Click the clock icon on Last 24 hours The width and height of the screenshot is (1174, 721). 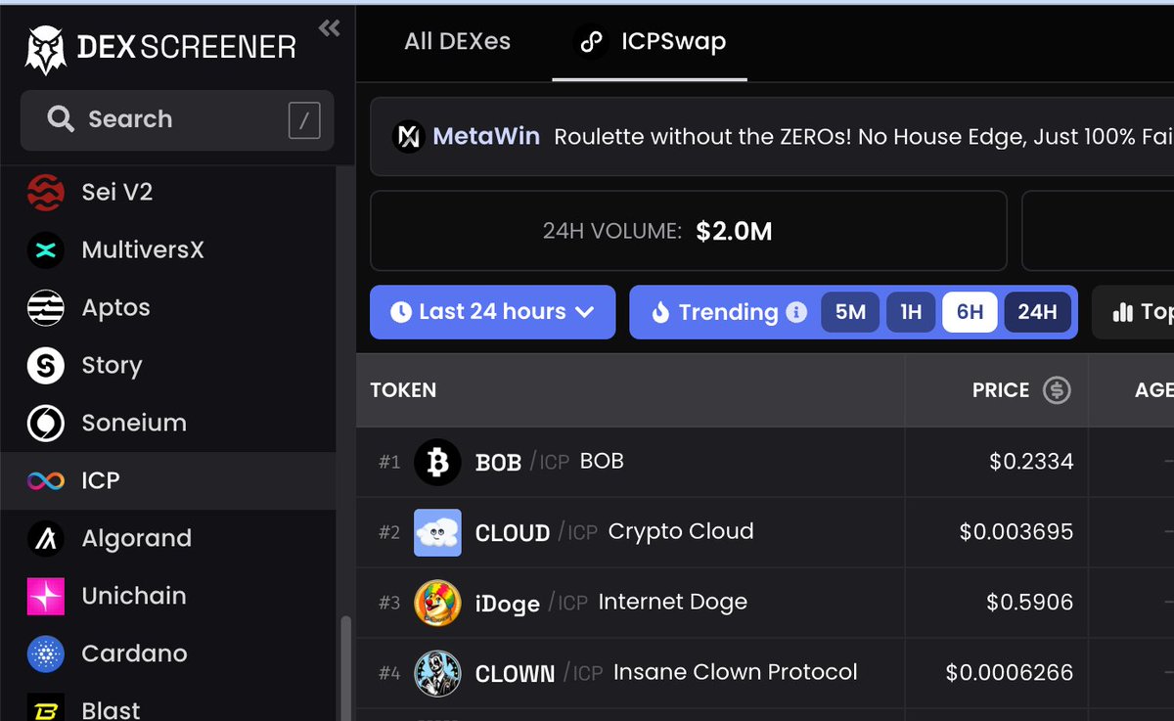point(400,312)
